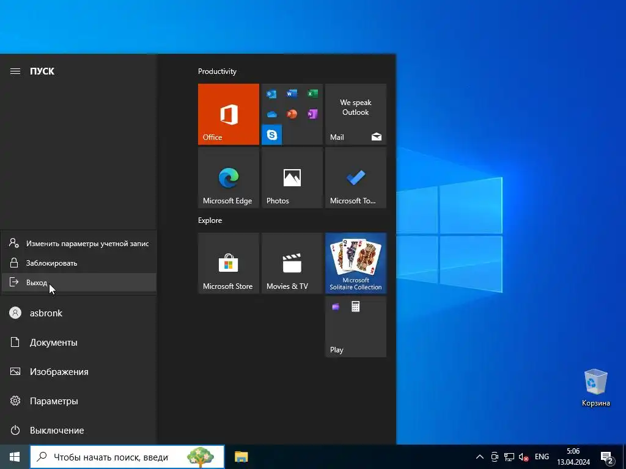Screen dimensions: 626x469
Task: Show hidden tray icons chevron
Action: click(480, 457)
